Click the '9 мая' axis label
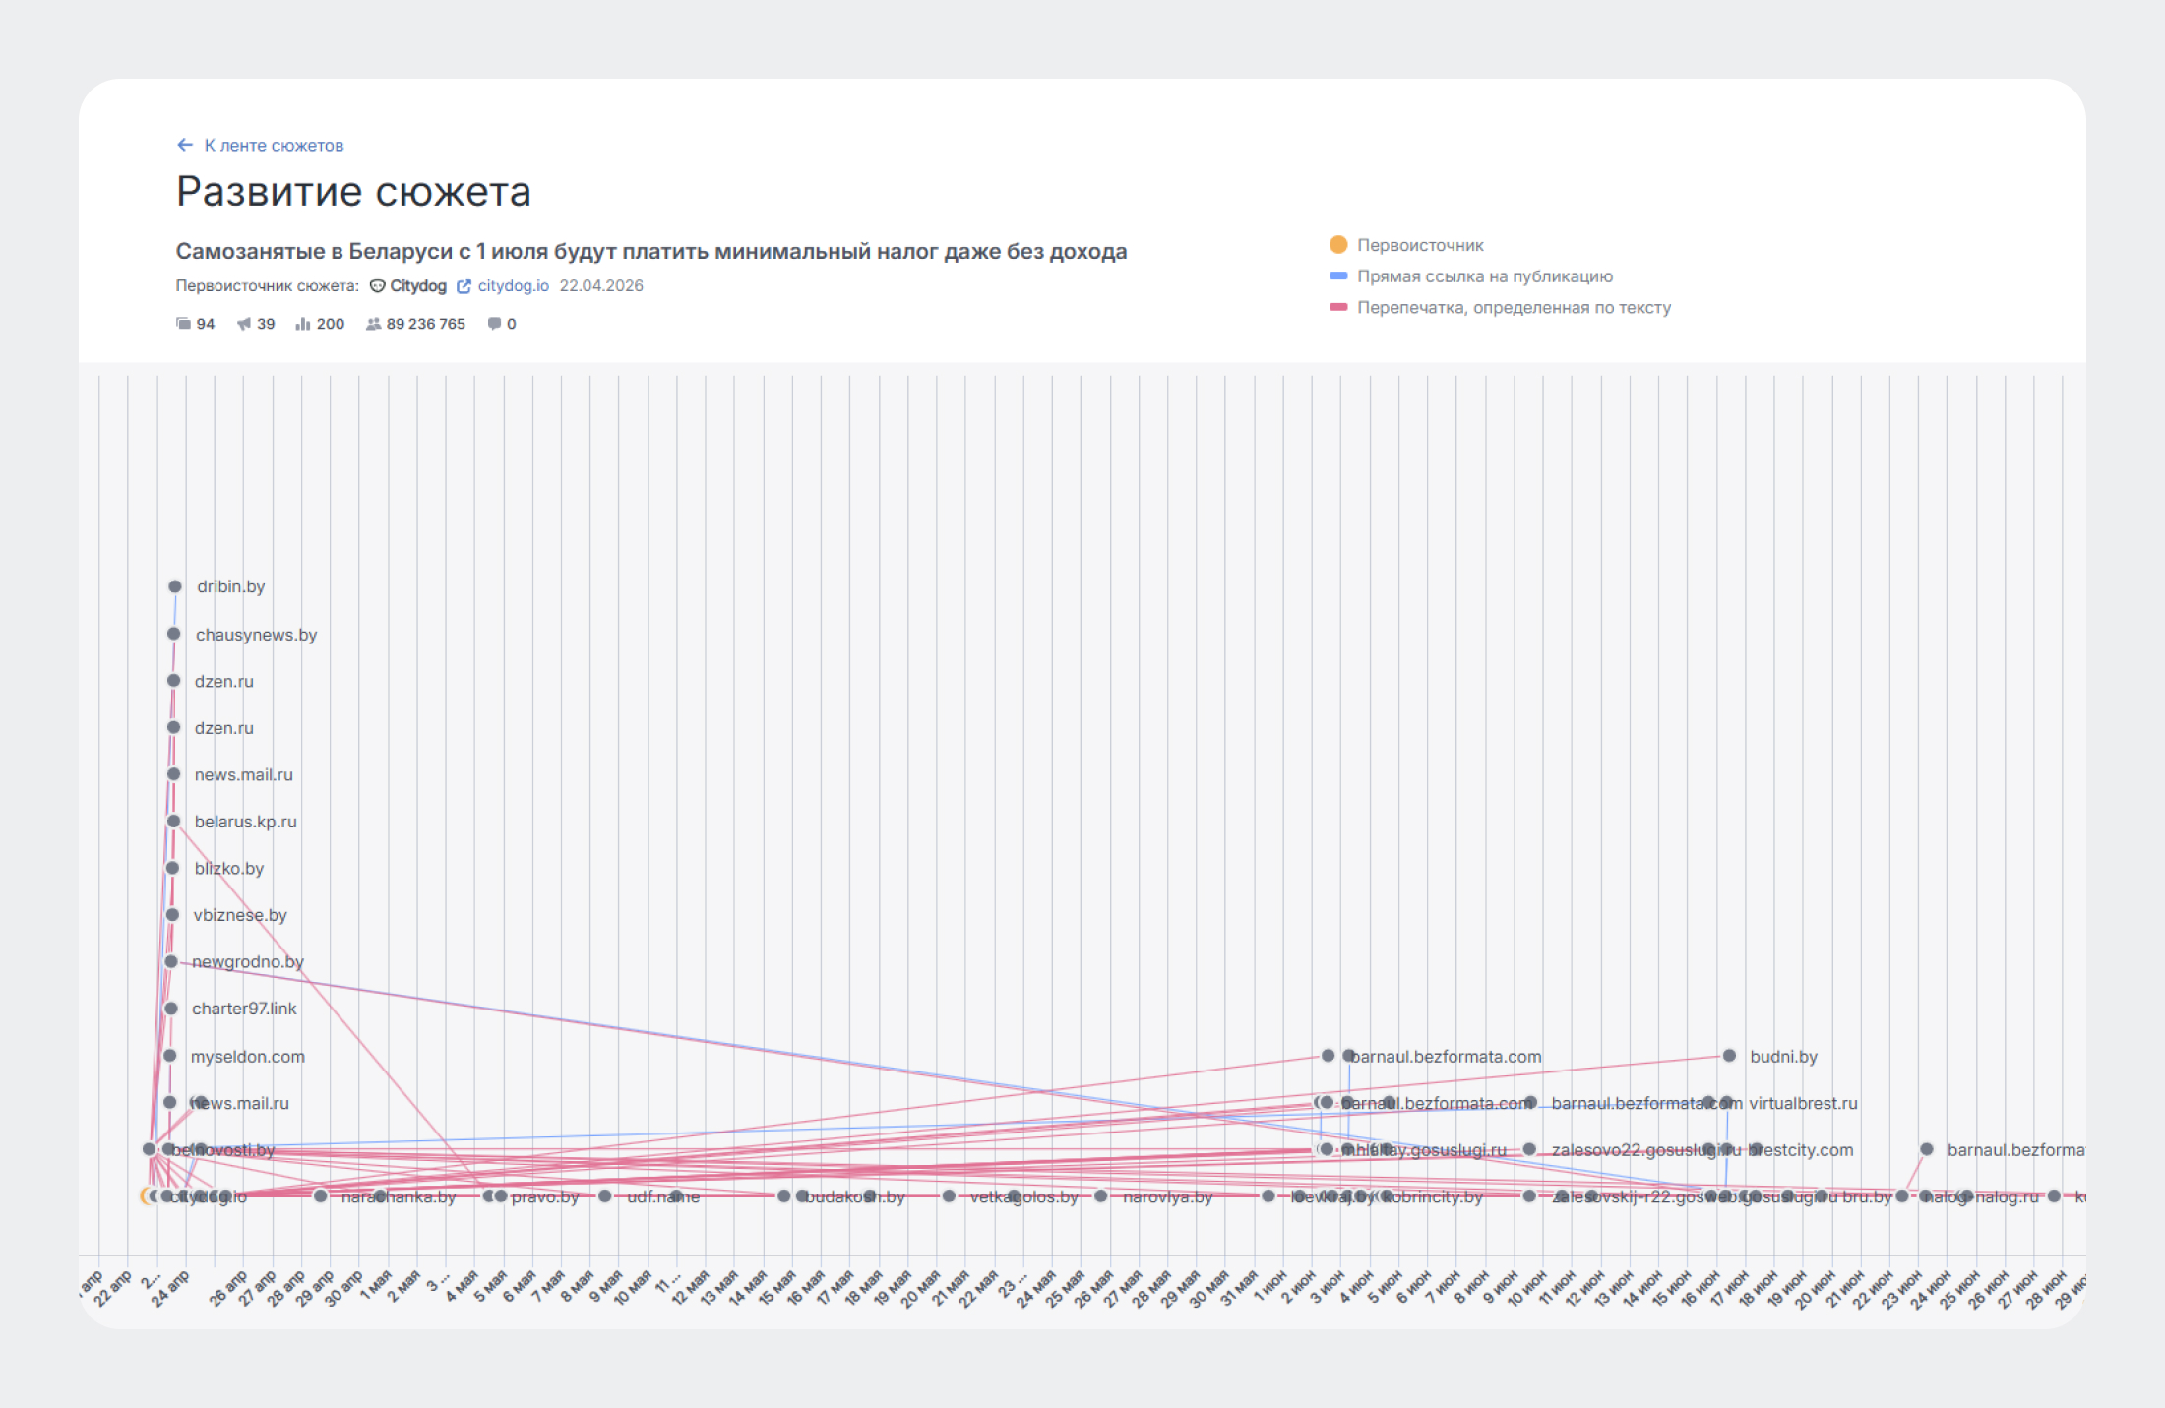2165x1408 pixels. tap(607, 1287)
